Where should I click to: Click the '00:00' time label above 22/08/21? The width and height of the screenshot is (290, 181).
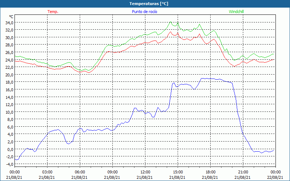point(275,172)
